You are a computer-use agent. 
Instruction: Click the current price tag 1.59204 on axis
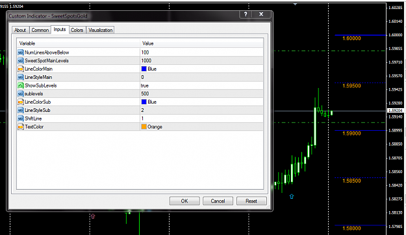396,111
